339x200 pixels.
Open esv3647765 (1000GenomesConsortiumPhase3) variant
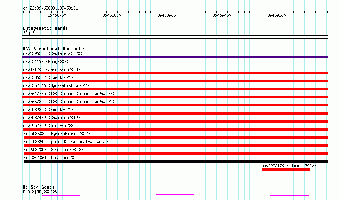point(69,94)
